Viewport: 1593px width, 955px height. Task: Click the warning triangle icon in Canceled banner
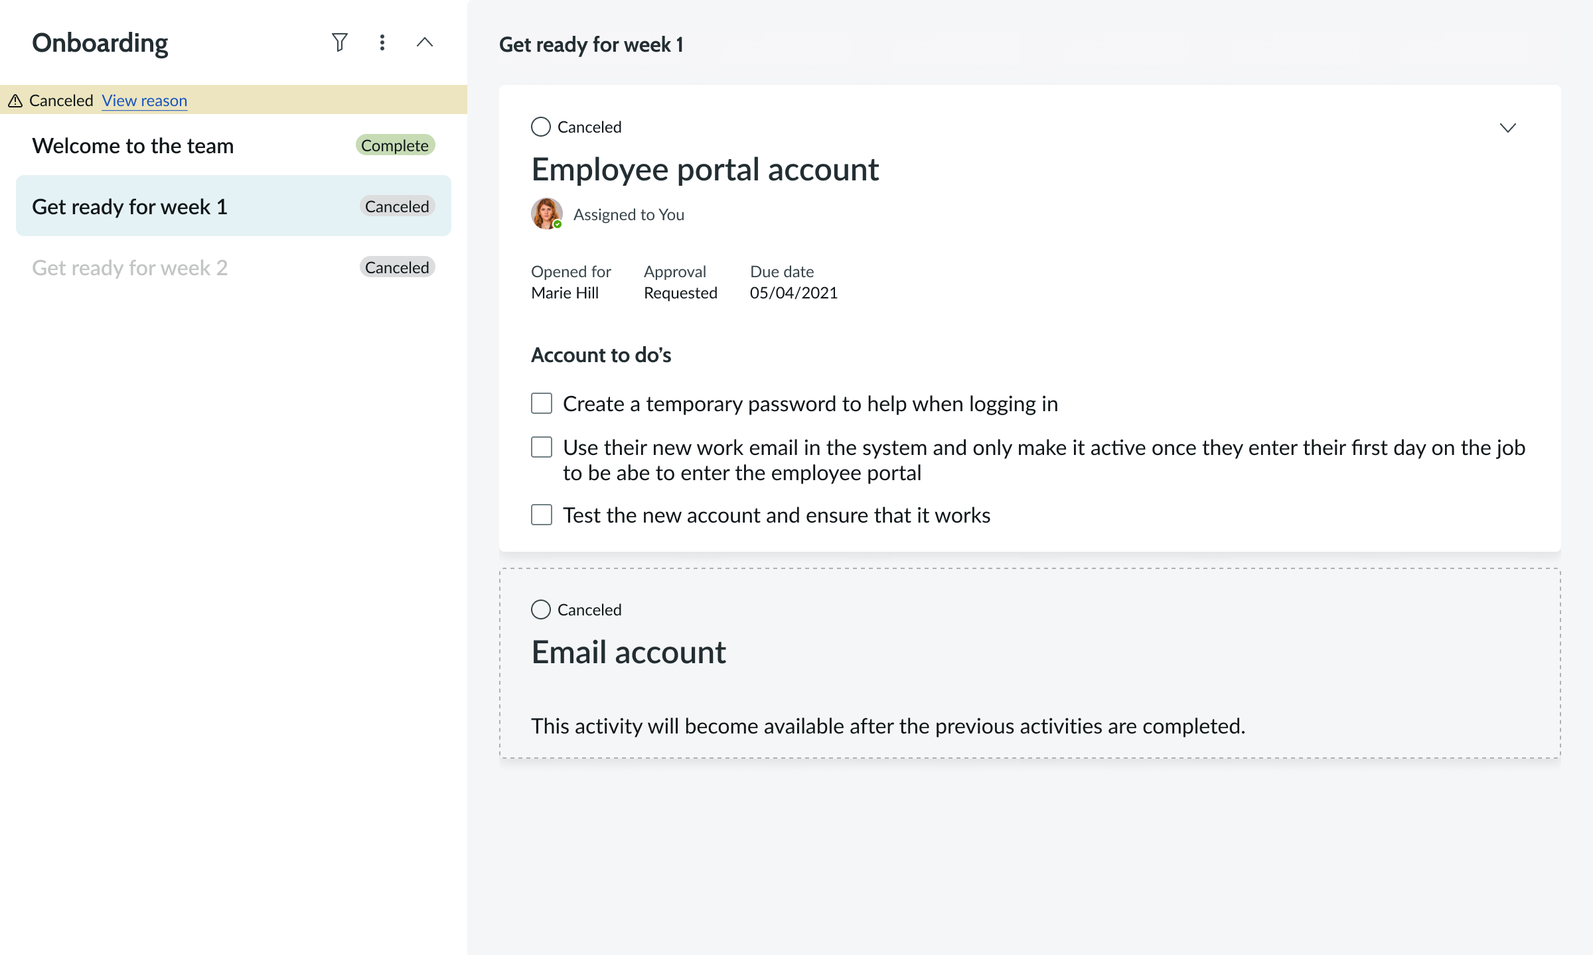[15, 101]
